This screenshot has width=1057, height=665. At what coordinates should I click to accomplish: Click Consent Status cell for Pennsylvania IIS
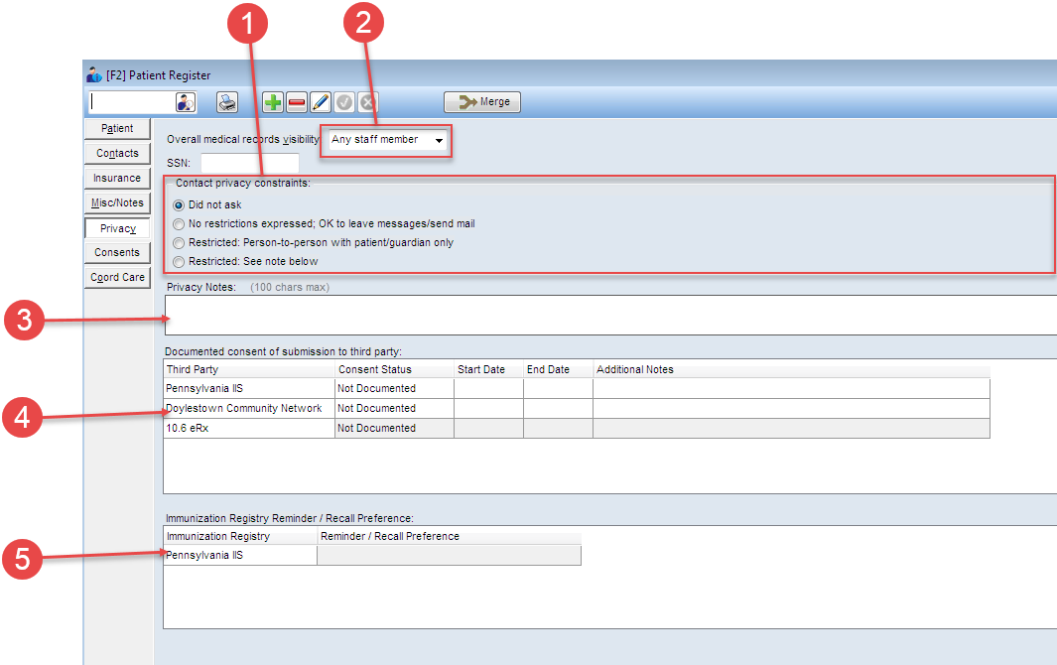[394, 388]
